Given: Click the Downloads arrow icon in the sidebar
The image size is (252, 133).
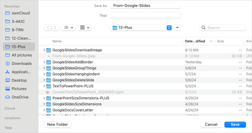Looking at the screenshot, I should [x=7, y=63].
